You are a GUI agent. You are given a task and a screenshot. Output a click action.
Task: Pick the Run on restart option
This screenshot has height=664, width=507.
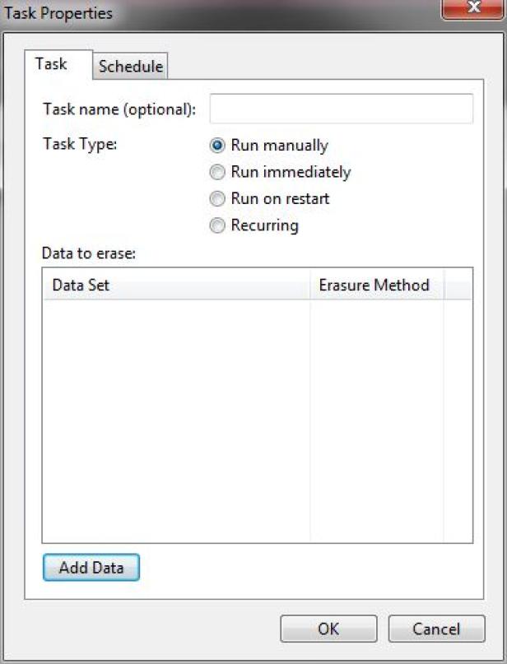[x=270, y=198]
